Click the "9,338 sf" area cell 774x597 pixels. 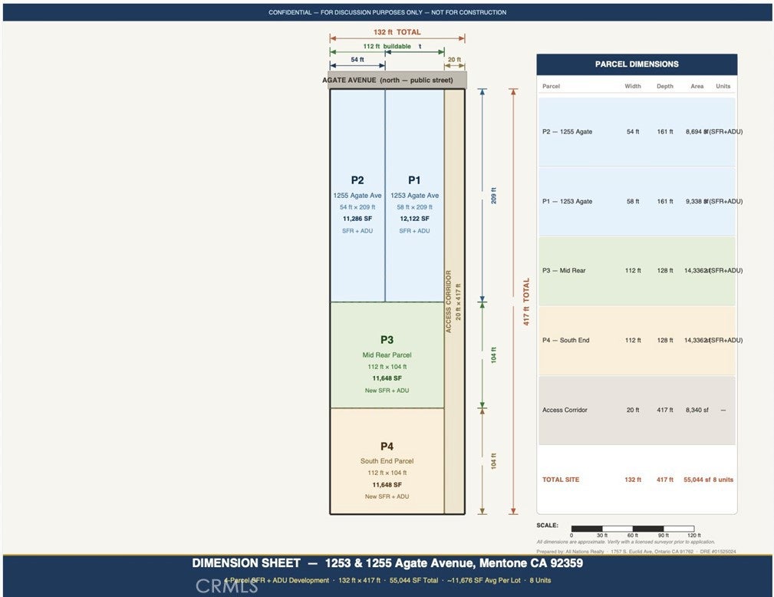(697, 202)
